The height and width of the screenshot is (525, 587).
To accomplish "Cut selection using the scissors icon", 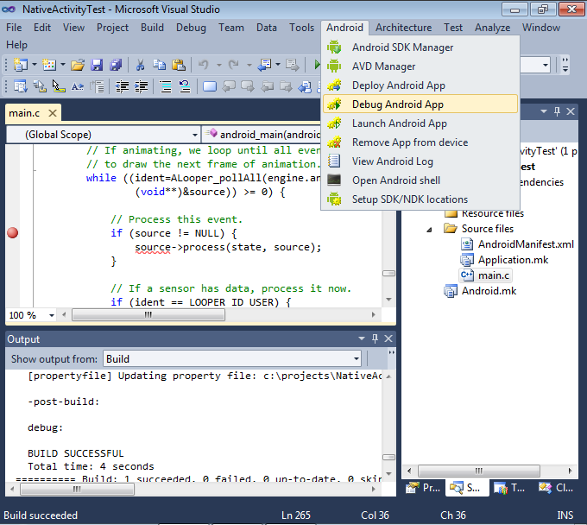I will (x=140, y=65).
